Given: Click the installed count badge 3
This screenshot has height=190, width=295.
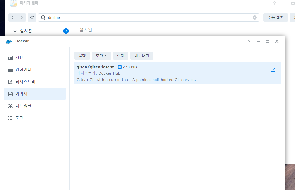Looking at the screenshot, I should 66,31.
